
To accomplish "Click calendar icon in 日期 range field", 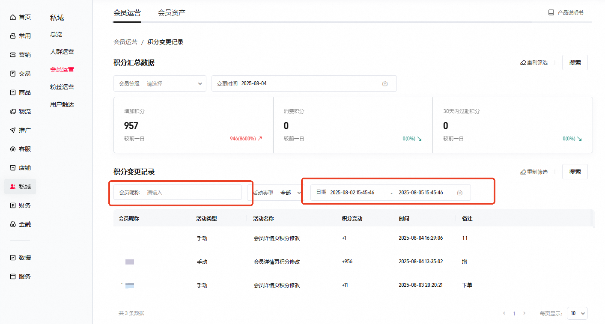I will pyautogui.click(x=460, y=193).
